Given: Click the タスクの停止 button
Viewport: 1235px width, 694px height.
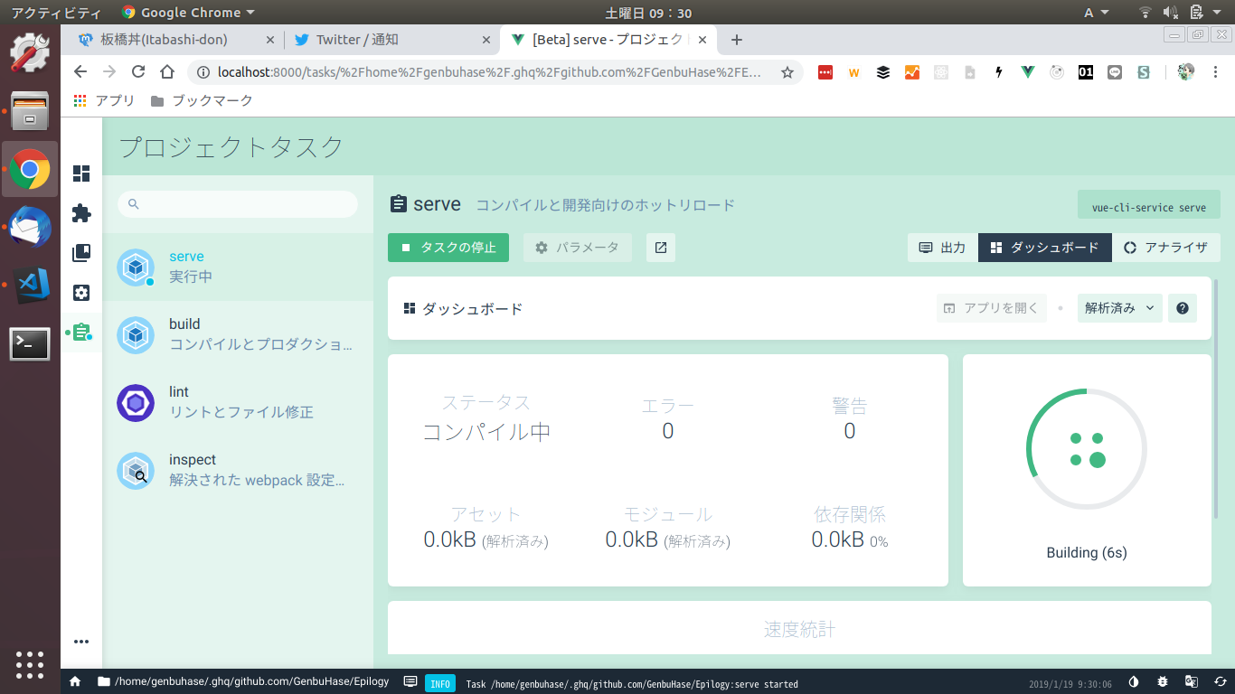Looking at the screenshot, I should pos(448,248).
